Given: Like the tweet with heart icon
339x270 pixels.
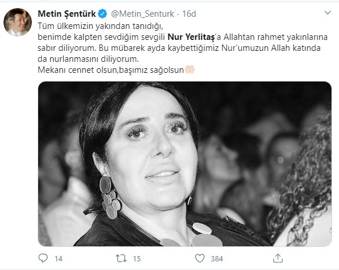Looking at the screenshot, I should (x=200, y=258).
